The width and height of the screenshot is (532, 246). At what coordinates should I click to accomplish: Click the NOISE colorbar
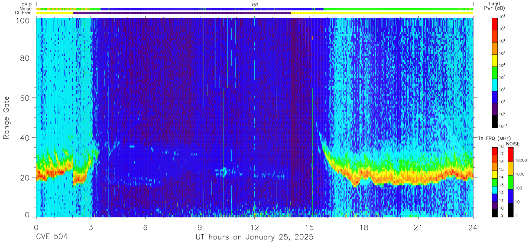click(x=510, y=182)
